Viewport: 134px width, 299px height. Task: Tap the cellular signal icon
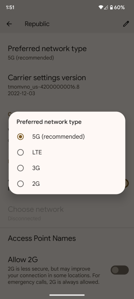106,7
